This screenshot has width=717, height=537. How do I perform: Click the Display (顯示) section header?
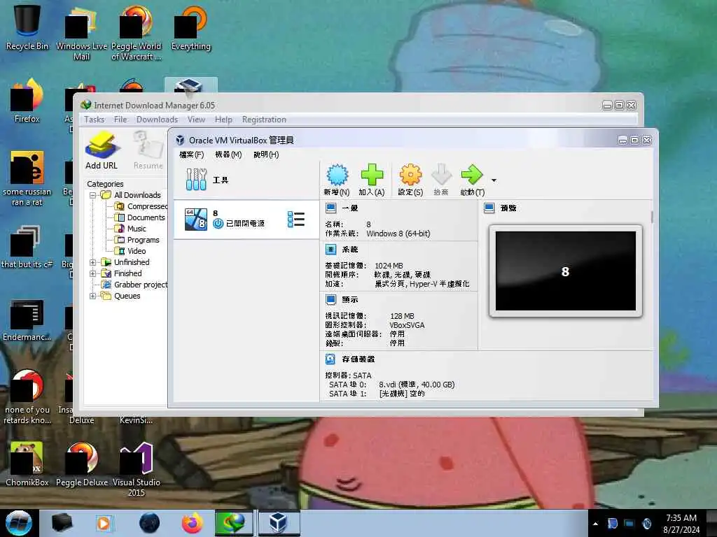click(350, 299)
